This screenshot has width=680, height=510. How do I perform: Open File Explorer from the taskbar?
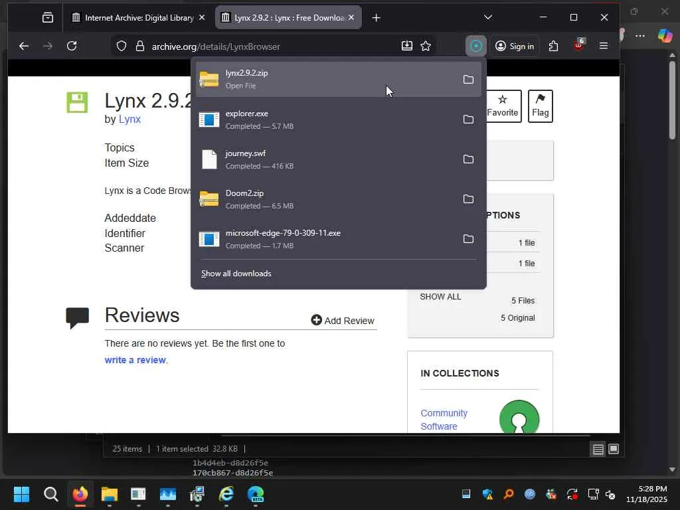pos(110,494)
